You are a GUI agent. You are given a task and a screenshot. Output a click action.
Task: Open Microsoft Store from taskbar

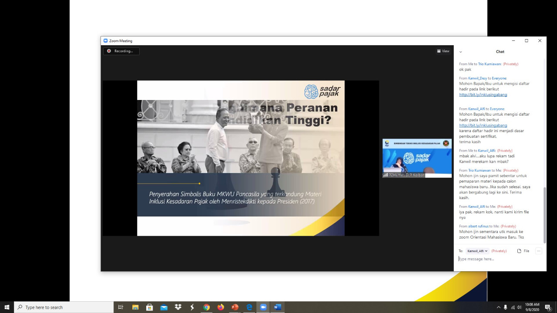149,307
